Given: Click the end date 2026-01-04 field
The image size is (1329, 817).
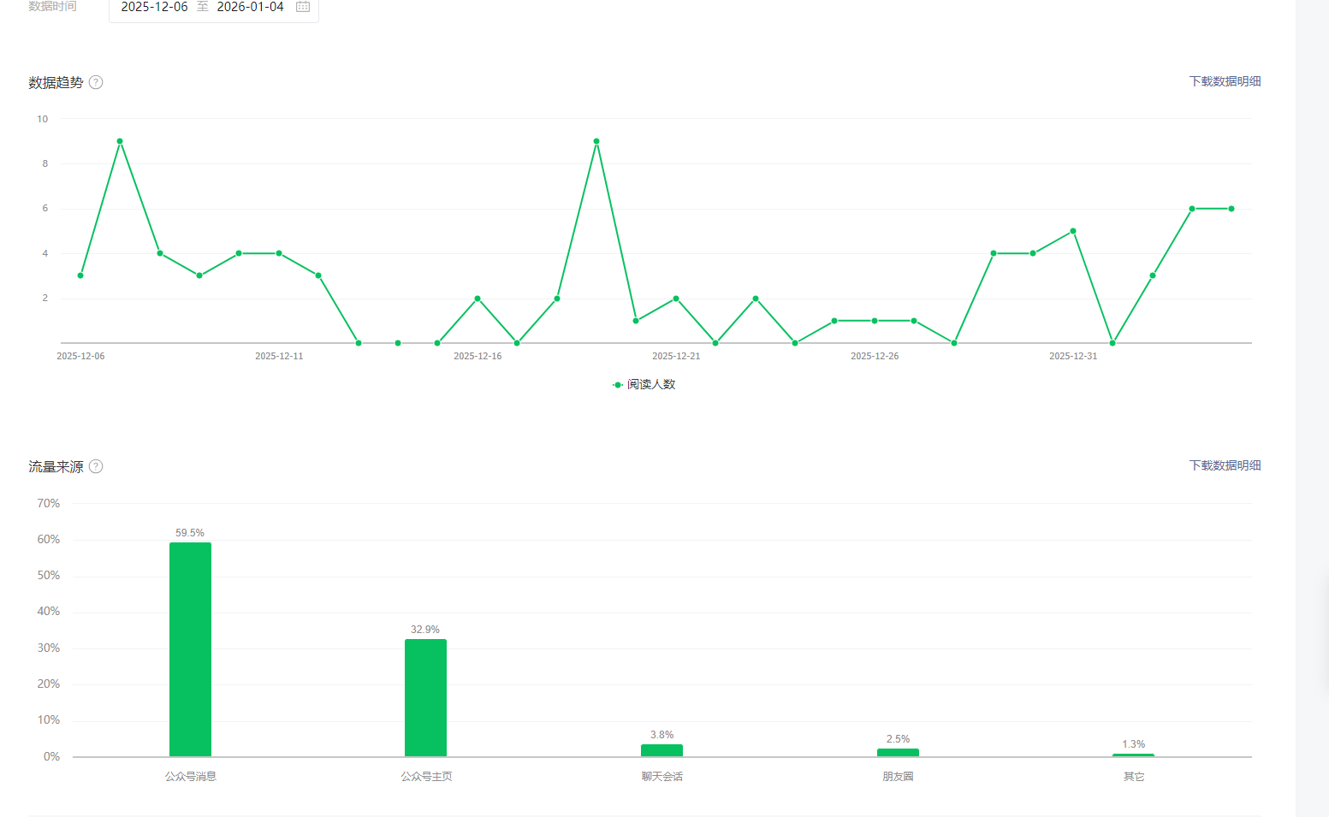Looking at the screenshot, I should pyautogui.click(x=250, y=7).
